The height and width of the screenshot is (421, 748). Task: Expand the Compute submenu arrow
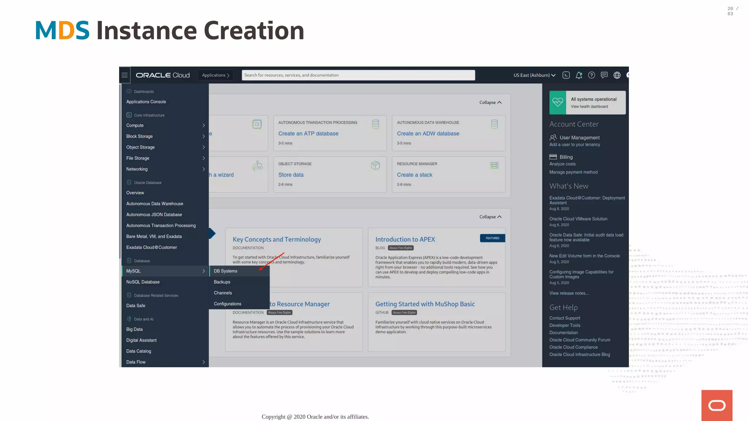click(203, 125)
